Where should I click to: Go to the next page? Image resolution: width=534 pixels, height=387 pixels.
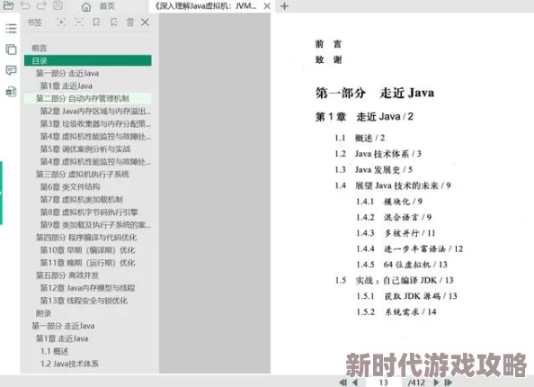pyautogui.click(x=436, y=382)
